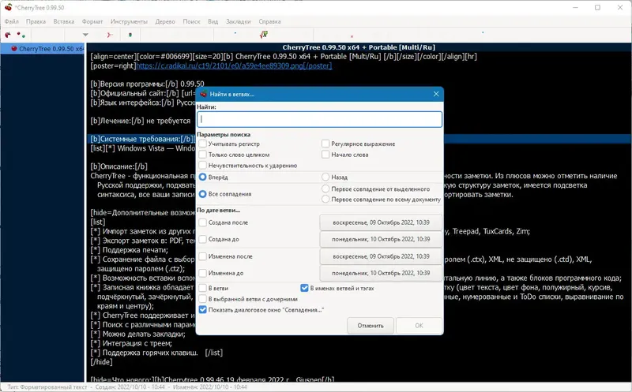Open the Закладки menu
632x392 pixels.
pos(239,22)
